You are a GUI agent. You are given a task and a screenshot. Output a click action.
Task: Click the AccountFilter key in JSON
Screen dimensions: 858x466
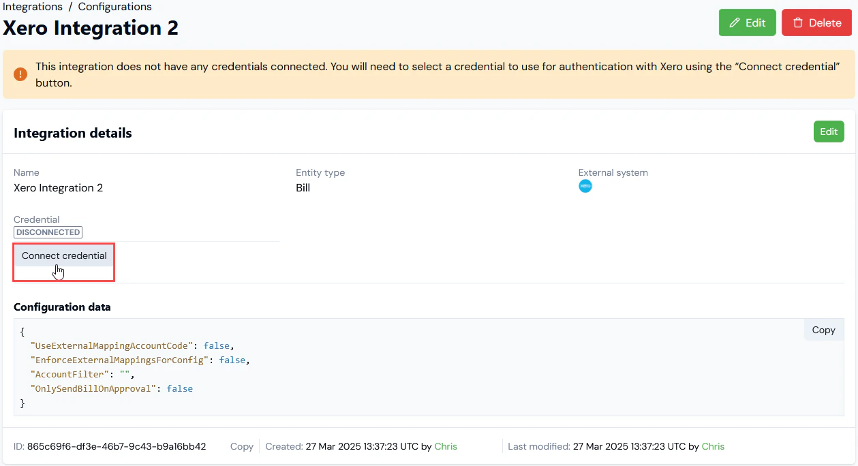(70, 374)
